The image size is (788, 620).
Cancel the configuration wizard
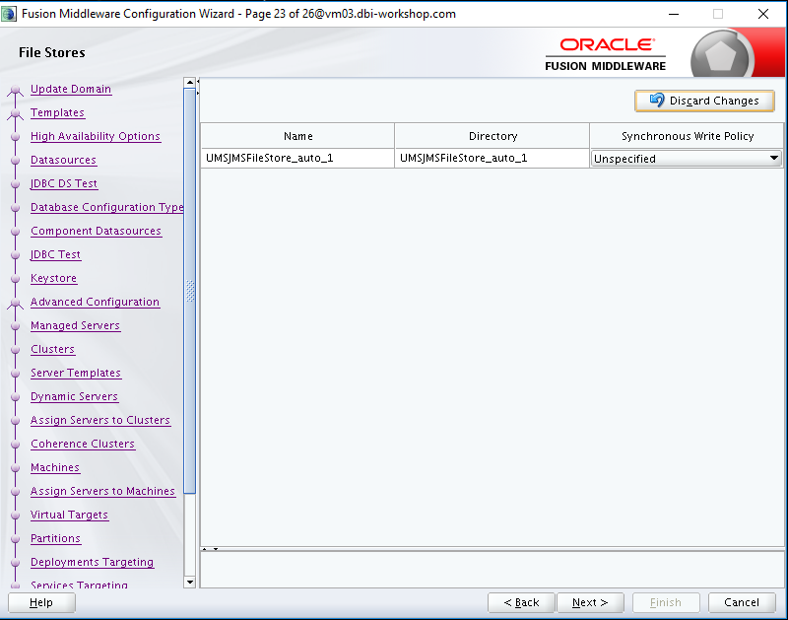point(742,602)
